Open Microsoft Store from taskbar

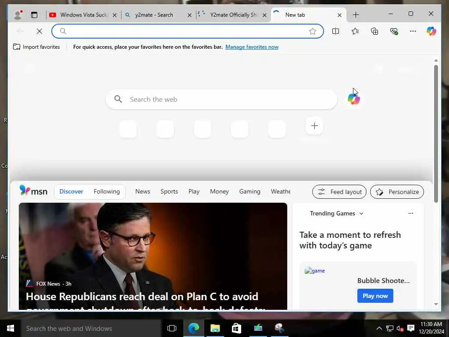[x=236, y=328]
